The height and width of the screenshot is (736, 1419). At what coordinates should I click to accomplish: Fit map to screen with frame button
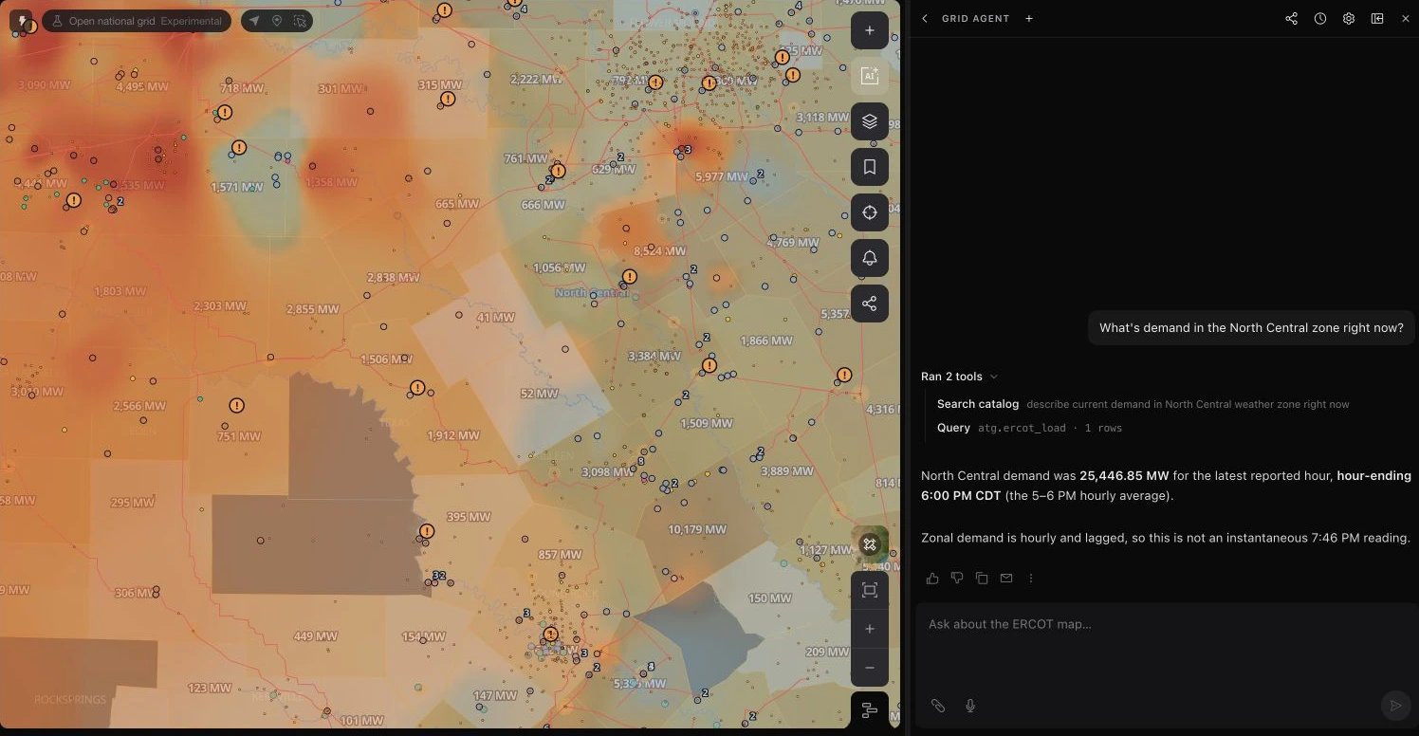870,591
